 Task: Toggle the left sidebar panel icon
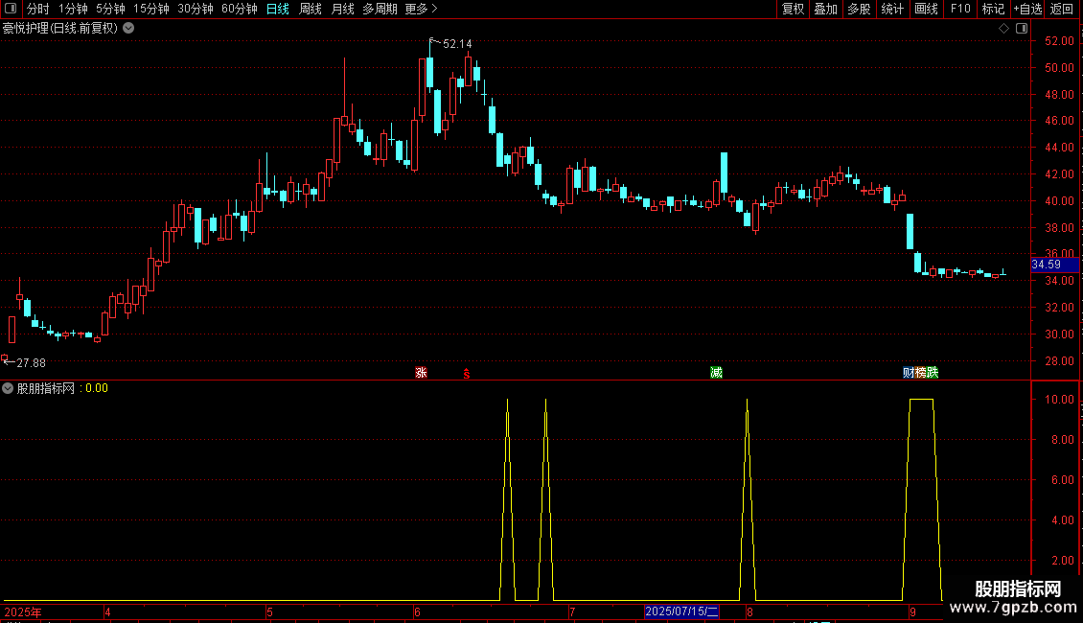point(11,9)
